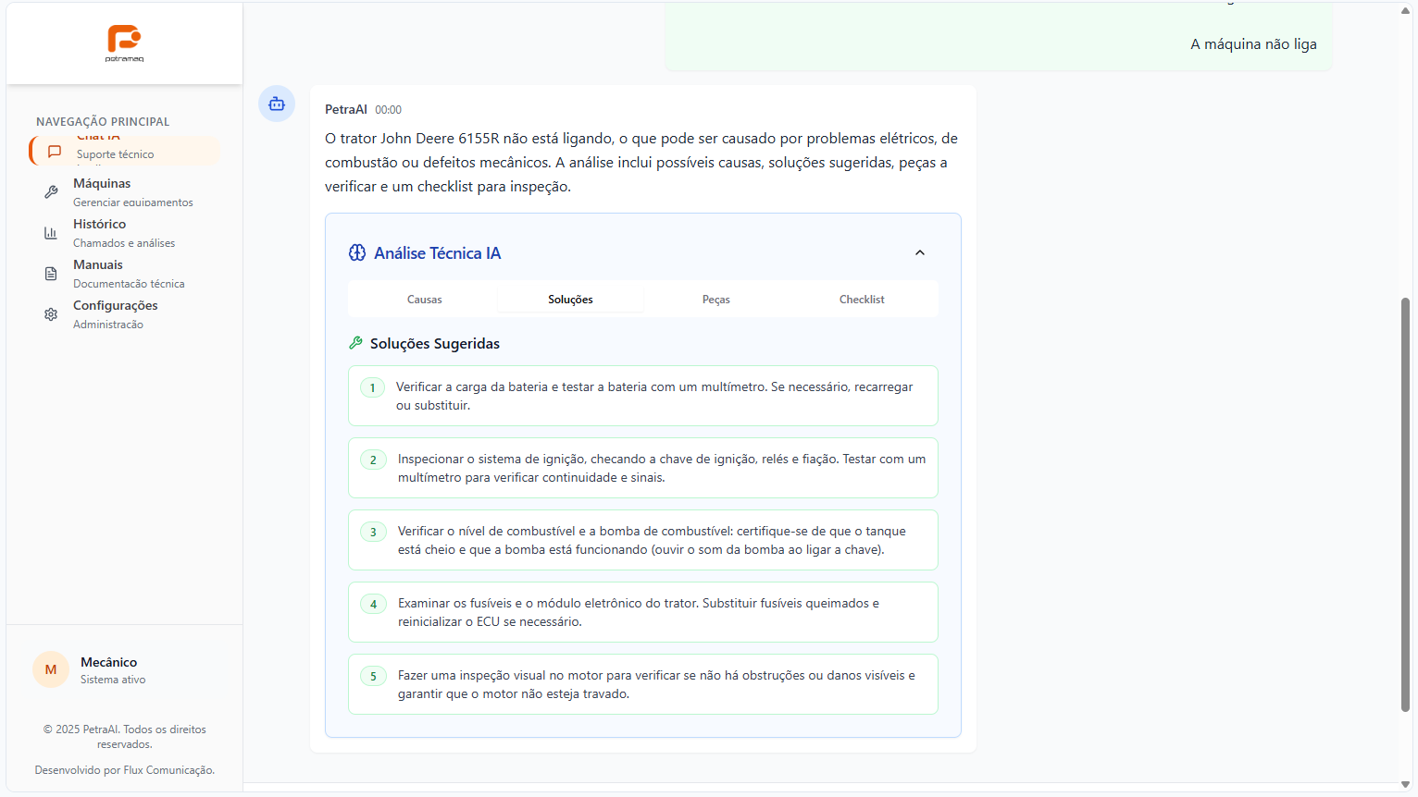Click solution card about fuses and ECU

pyautogui.click(x=643, y=612)
